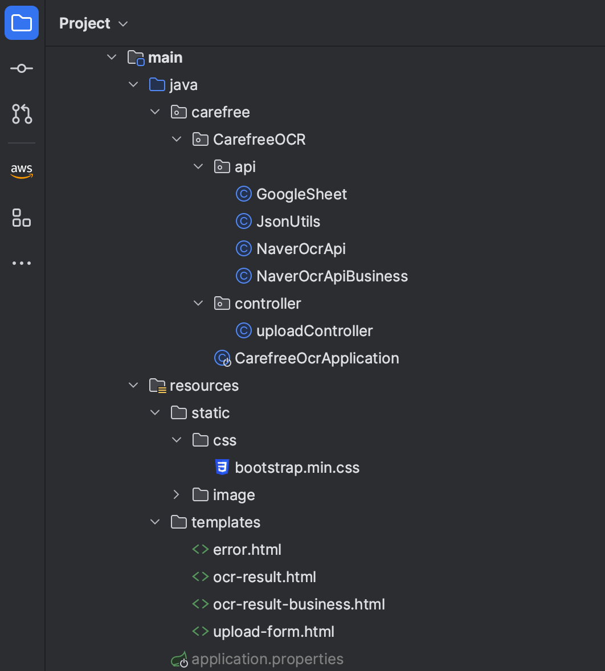The height and width of the screenshot is (671, 605).
Task: Open the Project view dropdown
Action: [122, 24]
